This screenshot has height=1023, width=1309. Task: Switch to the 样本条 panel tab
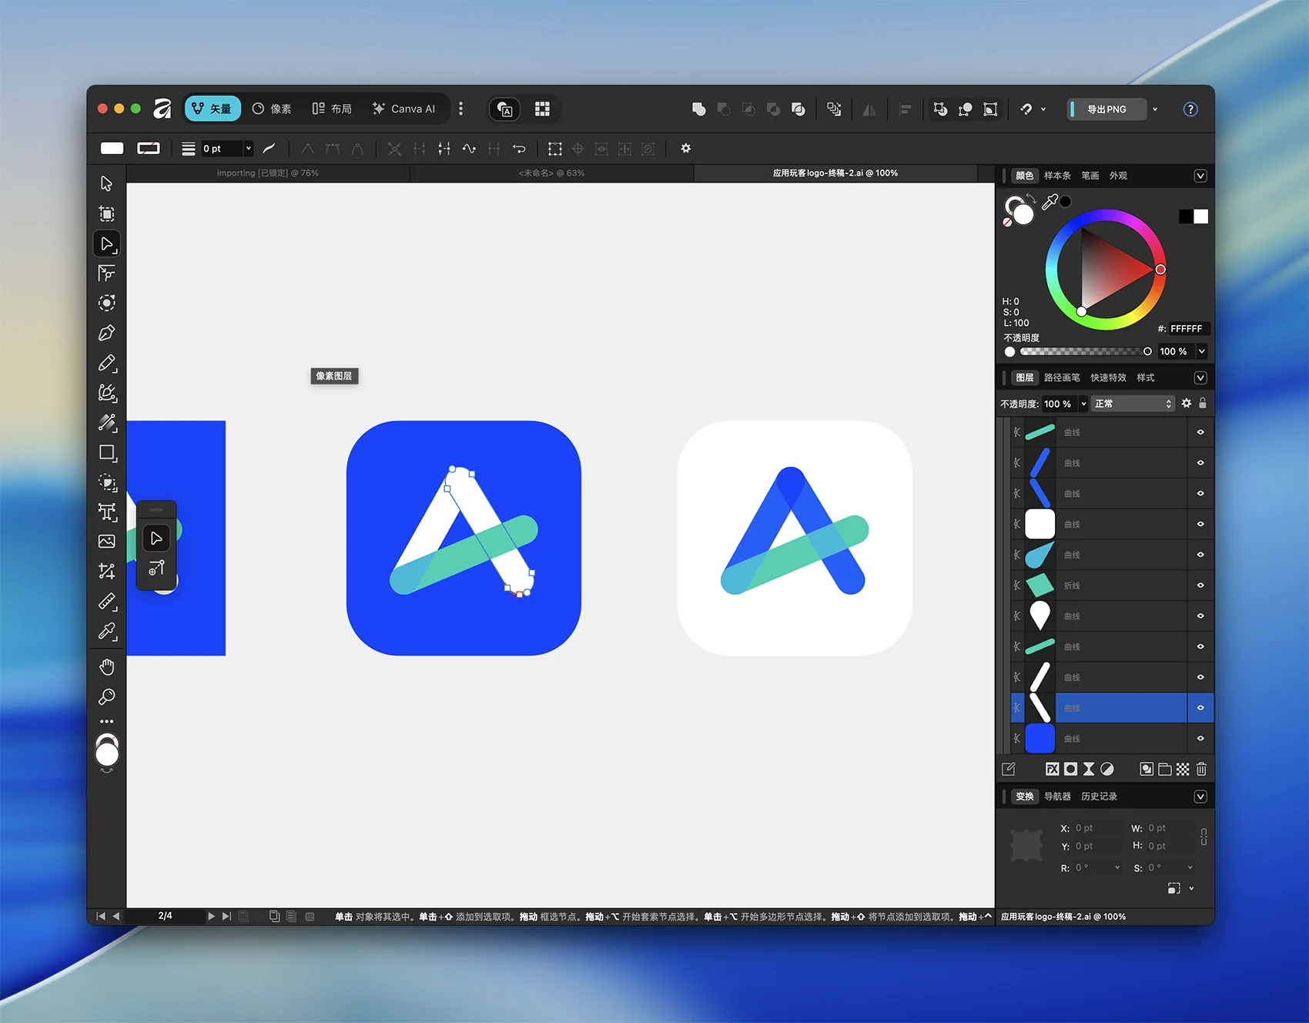point(1057,176)
